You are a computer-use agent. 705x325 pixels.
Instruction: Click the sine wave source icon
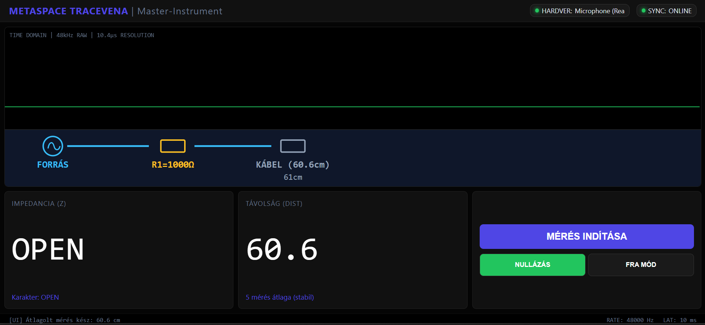point(53,146)
